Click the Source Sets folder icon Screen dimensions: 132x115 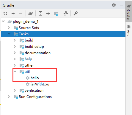pyautogui.click(x=16, y=28)
